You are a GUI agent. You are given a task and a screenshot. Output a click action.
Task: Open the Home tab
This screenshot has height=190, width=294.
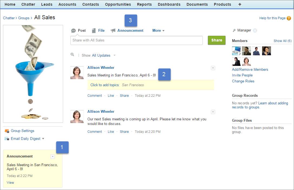(x=10, y=4)
